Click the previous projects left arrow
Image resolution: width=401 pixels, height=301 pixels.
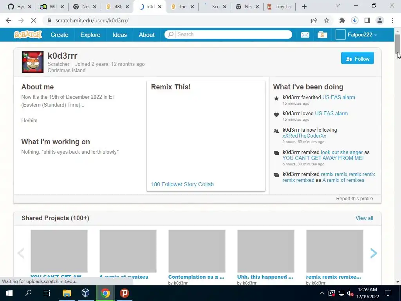(21, 253)
